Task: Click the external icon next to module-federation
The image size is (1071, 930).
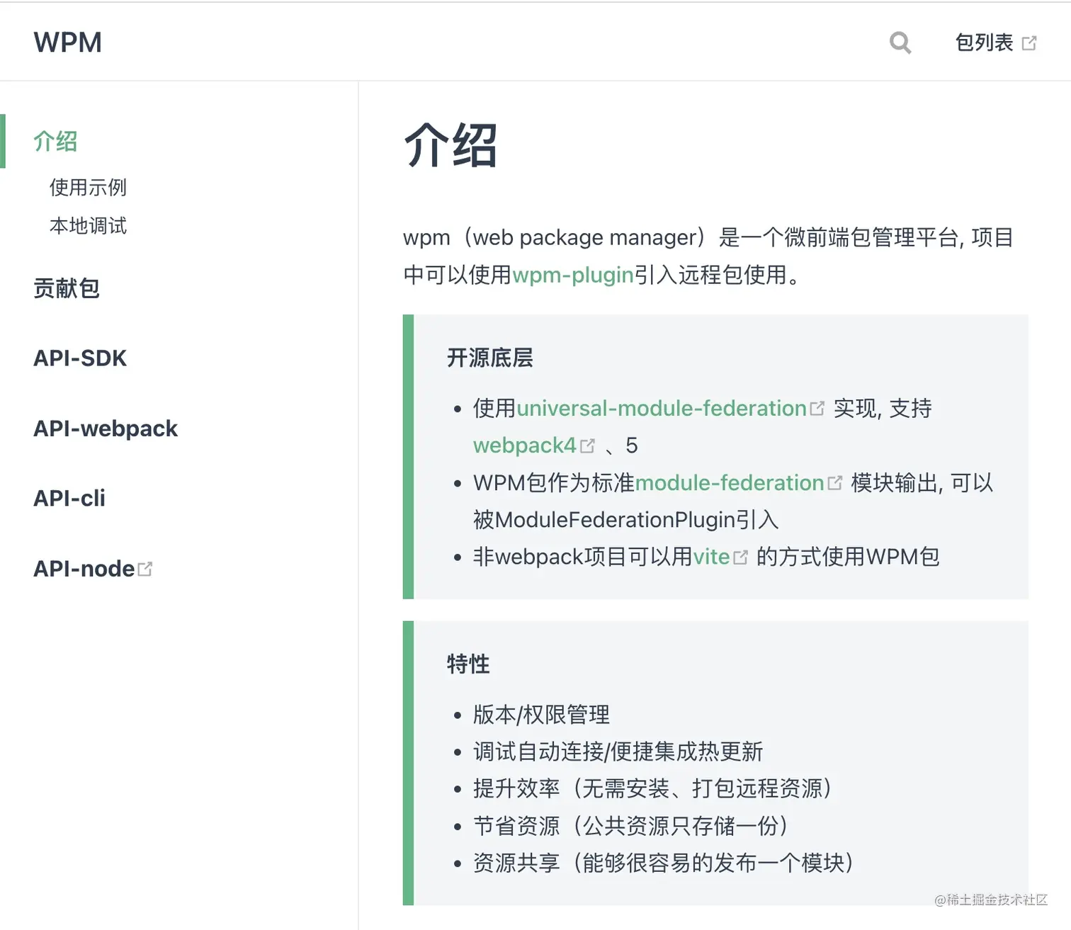Action: coord(836,482)
